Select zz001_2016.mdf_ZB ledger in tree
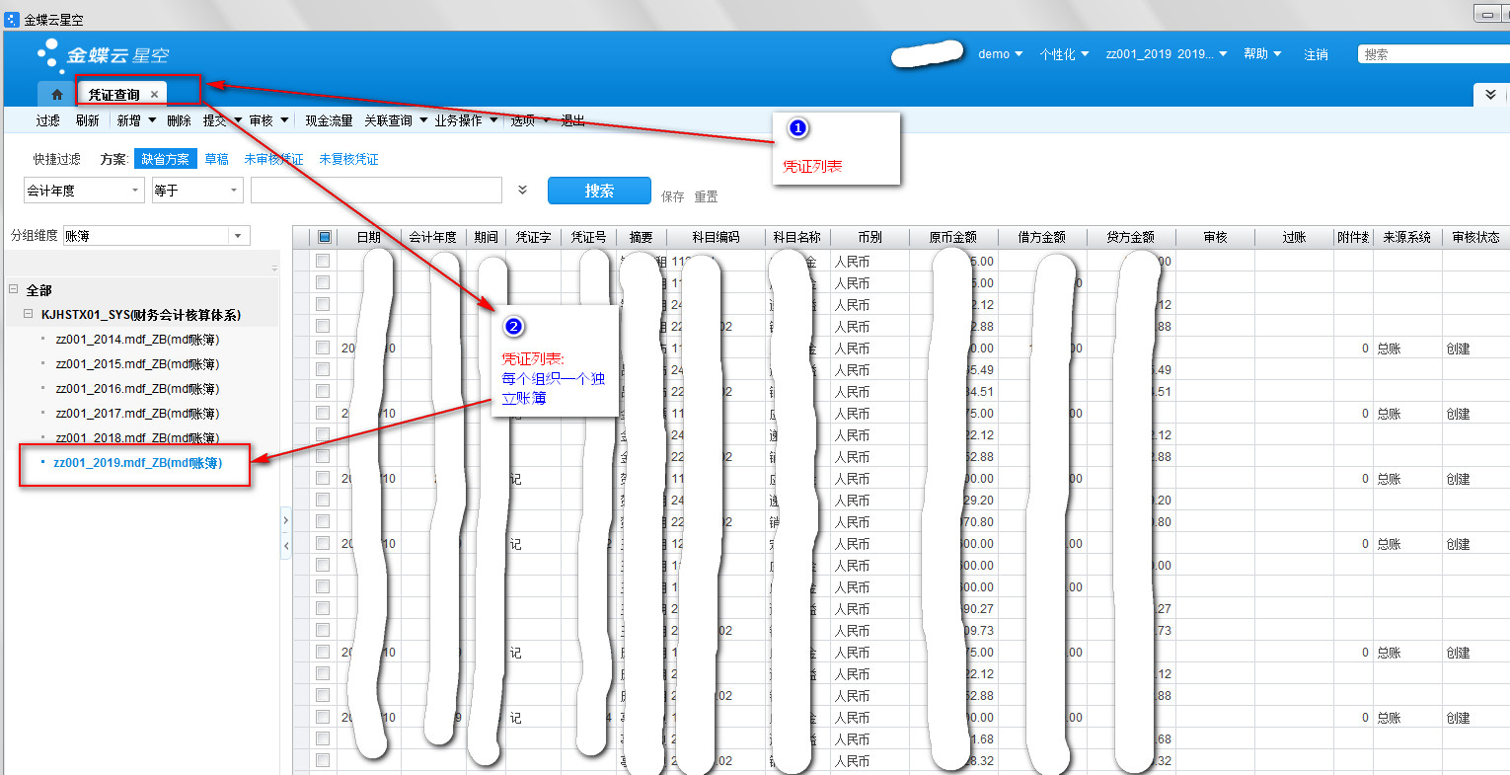Viewport: 1510px width, 775px height. (137, 389)
